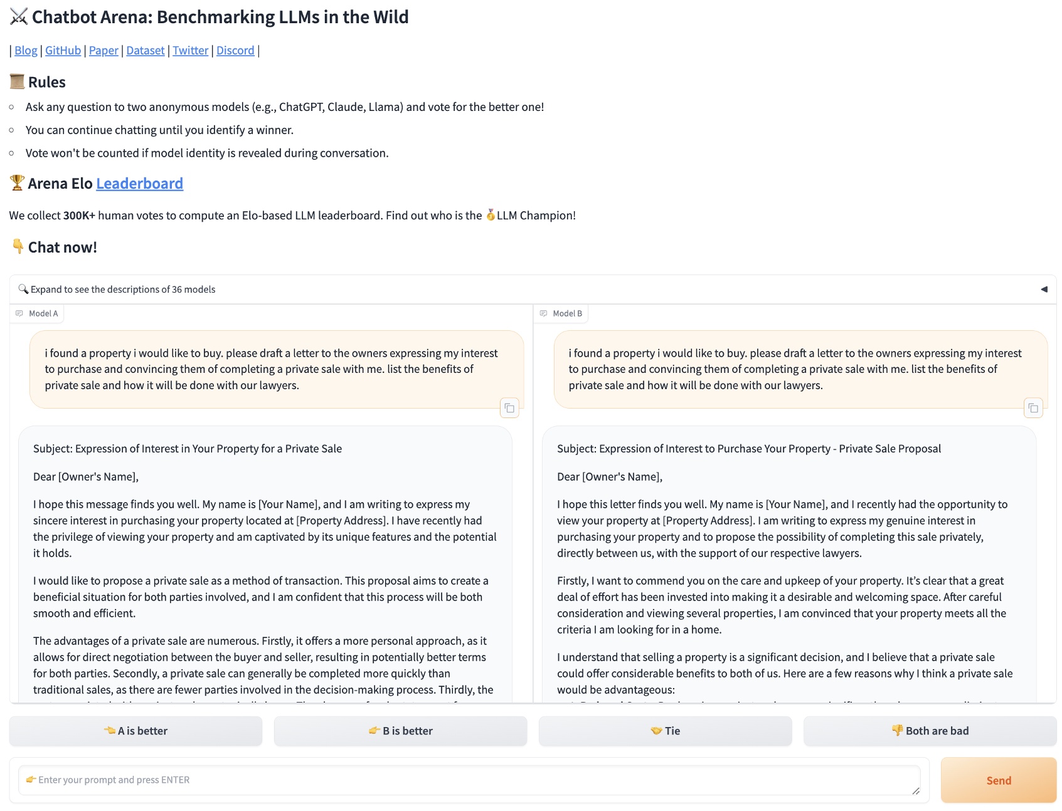This screenshot has width=1062, height=811.
Task: Vote Tie for both models
Action: 665,731
